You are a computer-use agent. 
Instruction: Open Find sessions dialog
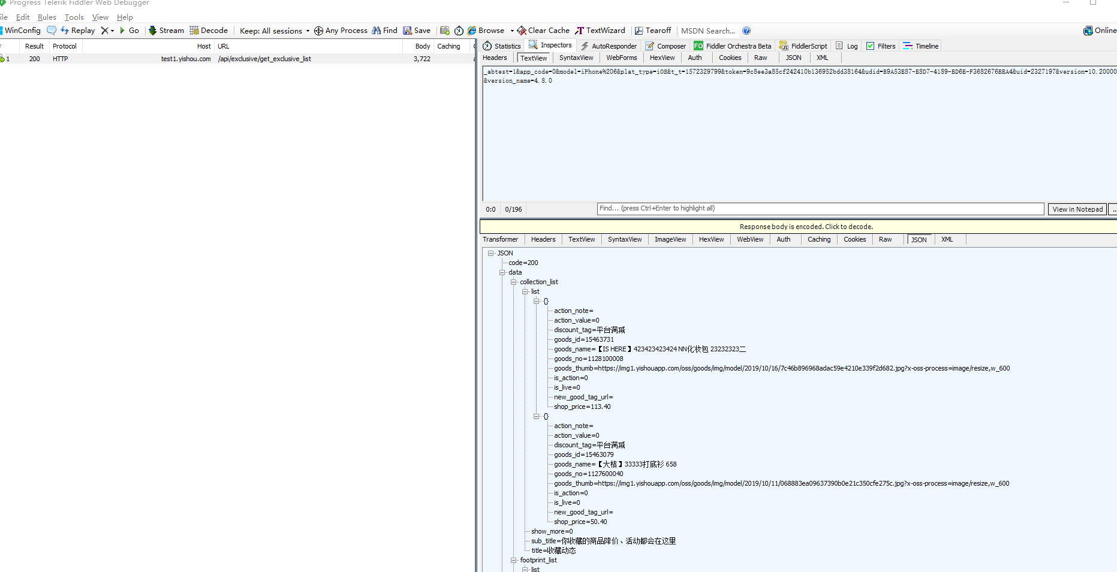point(384,31)
